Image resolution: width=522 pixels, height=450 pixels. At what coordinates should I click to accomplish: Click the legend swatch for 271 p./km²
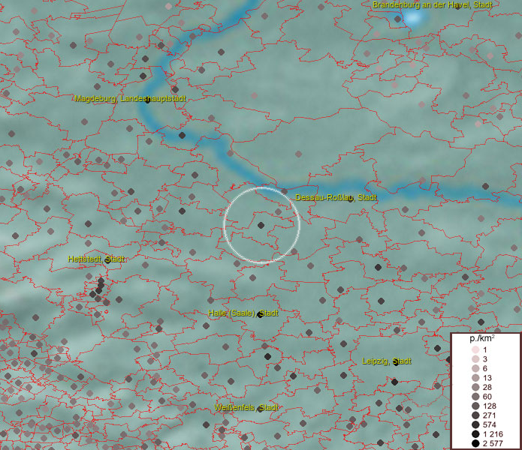475,415
